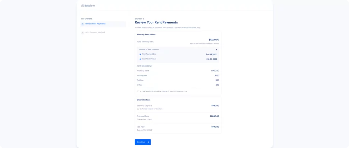Click the $1,070.00 total amount
The width and height of the screenshot is (349, 148).
click(214, 40)
